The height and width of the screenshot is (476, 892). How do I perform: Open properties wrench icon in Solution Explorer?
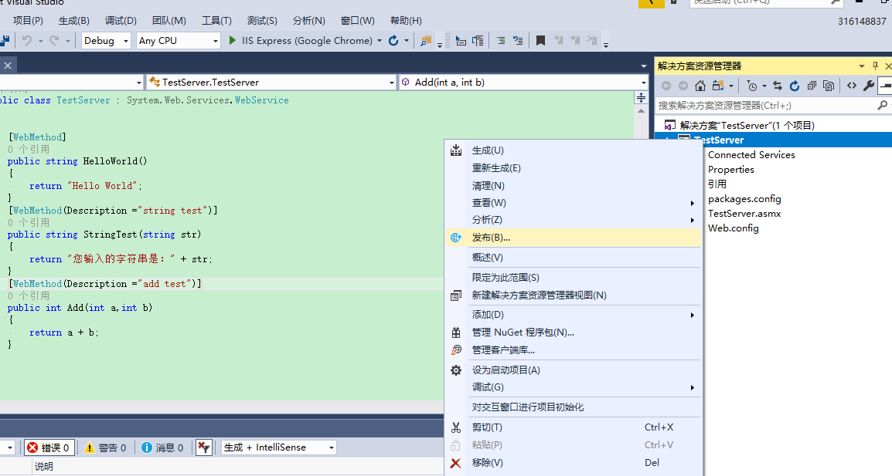point(869,86)
